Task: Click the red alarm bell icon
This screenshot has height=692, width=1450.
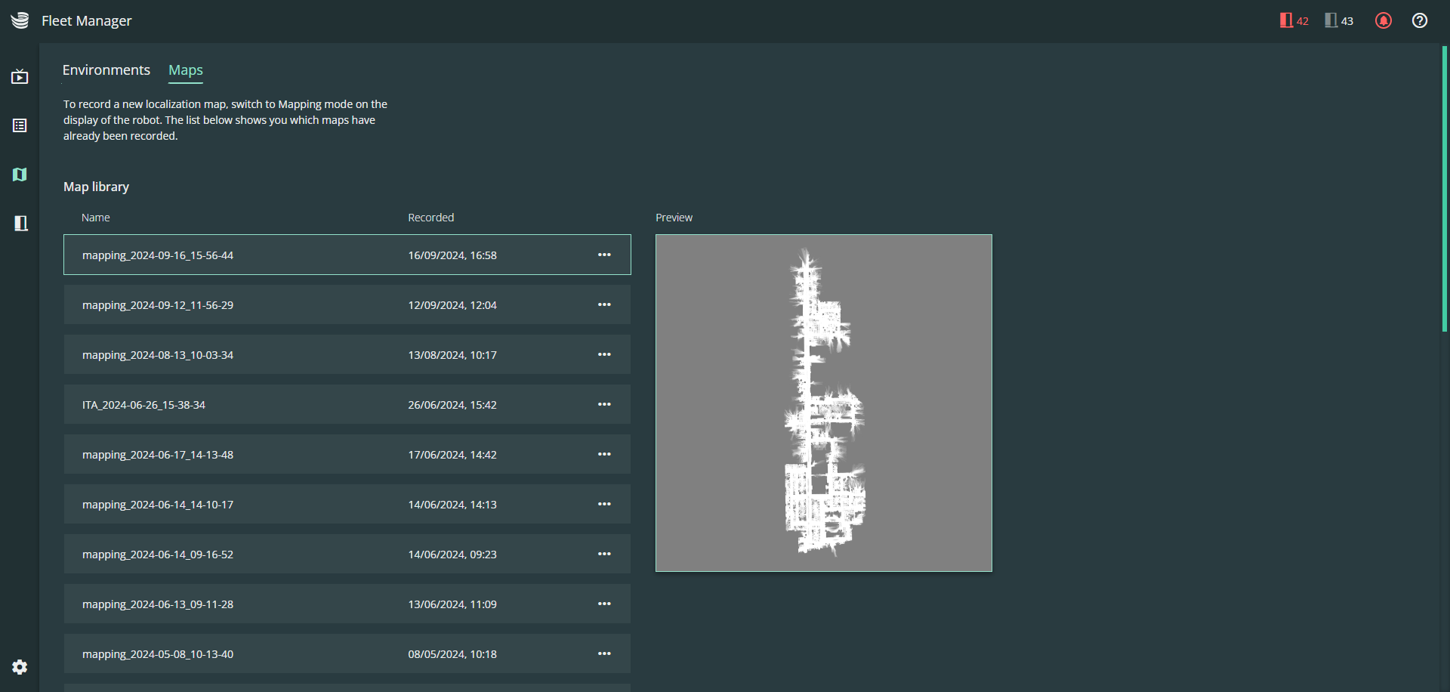Action: pyautogui.click(x=1384, y=20)
